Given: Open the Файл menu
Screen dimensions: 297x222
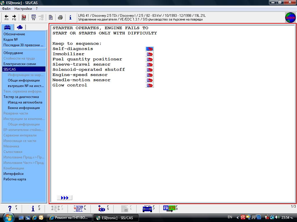Looking at the screenshot, I should 6,9.
